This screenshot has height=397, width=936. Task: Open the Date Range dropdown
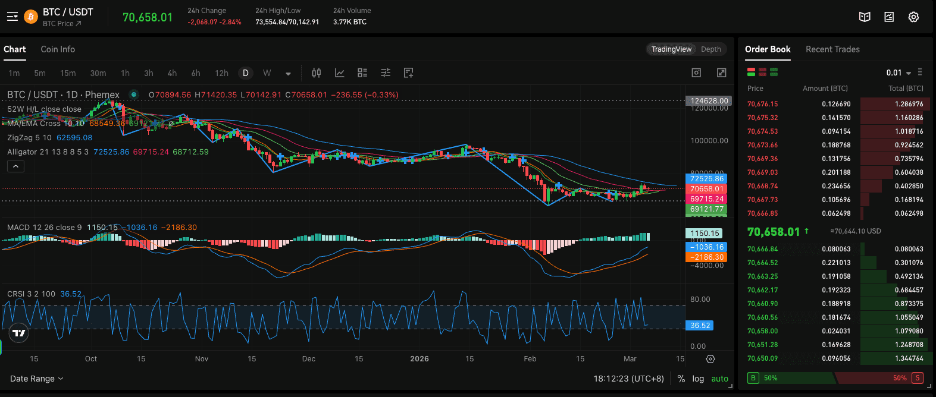[x=36, y=379]
